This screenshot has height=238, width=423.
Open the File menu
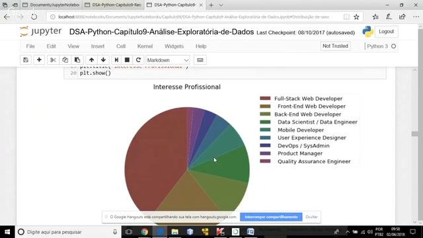(x=30, y=46)
